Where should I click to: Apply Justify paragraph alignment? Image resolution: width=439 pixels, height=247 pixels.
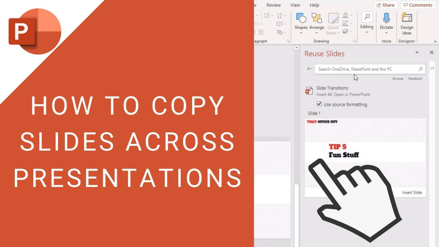(261, 32)
